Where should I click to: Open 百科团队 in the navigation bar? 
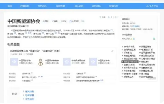[96, 6]
